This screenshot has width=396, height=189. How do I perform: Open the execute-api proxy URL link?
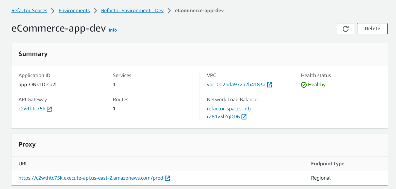tap(91, 178)
